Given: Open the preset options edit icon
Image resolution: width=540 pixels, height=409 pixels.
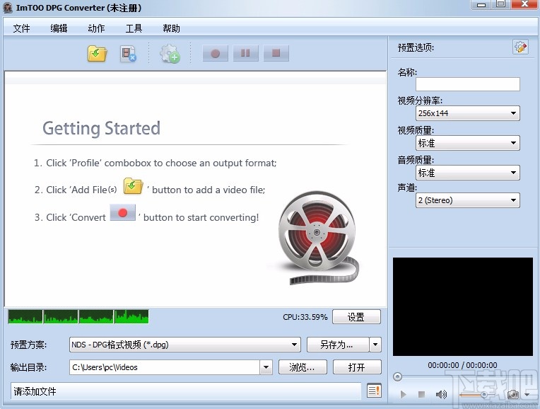Looking at the screenshot, I should pyautogui.click(x=520, y=47).
